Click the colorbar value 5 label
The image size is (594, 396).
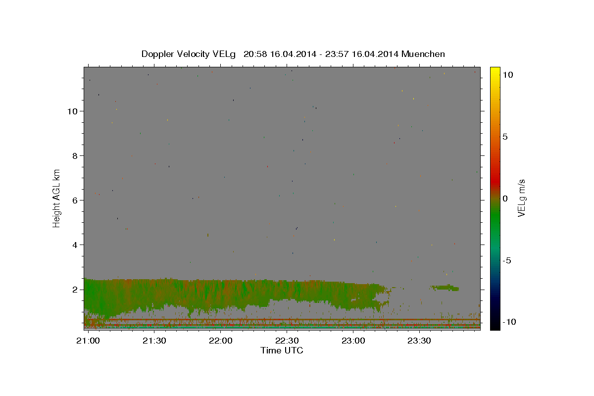[505, 137]
